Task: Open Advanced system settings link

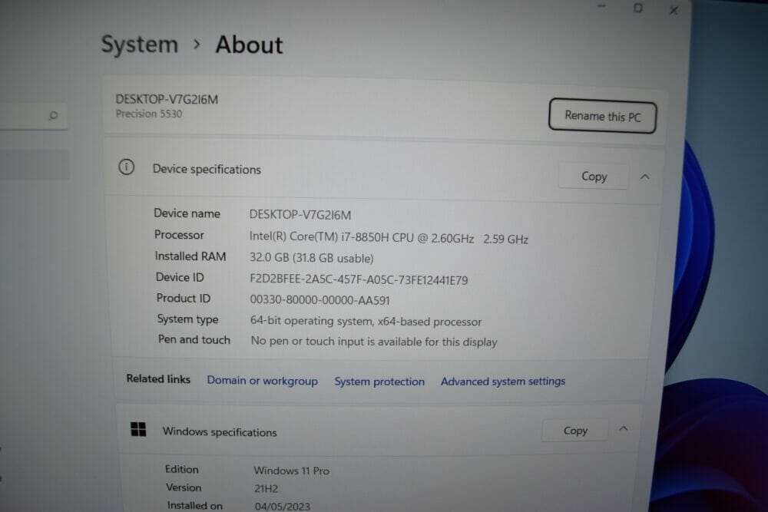Action: (502, 381)
